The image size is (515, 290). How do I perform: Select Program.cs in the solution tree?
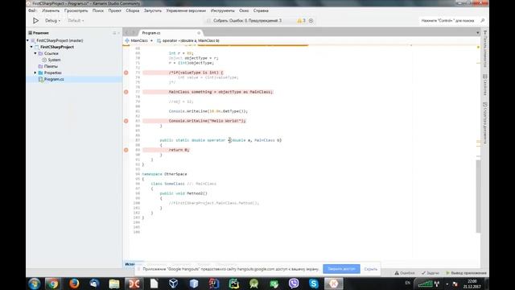coord(54,79)
